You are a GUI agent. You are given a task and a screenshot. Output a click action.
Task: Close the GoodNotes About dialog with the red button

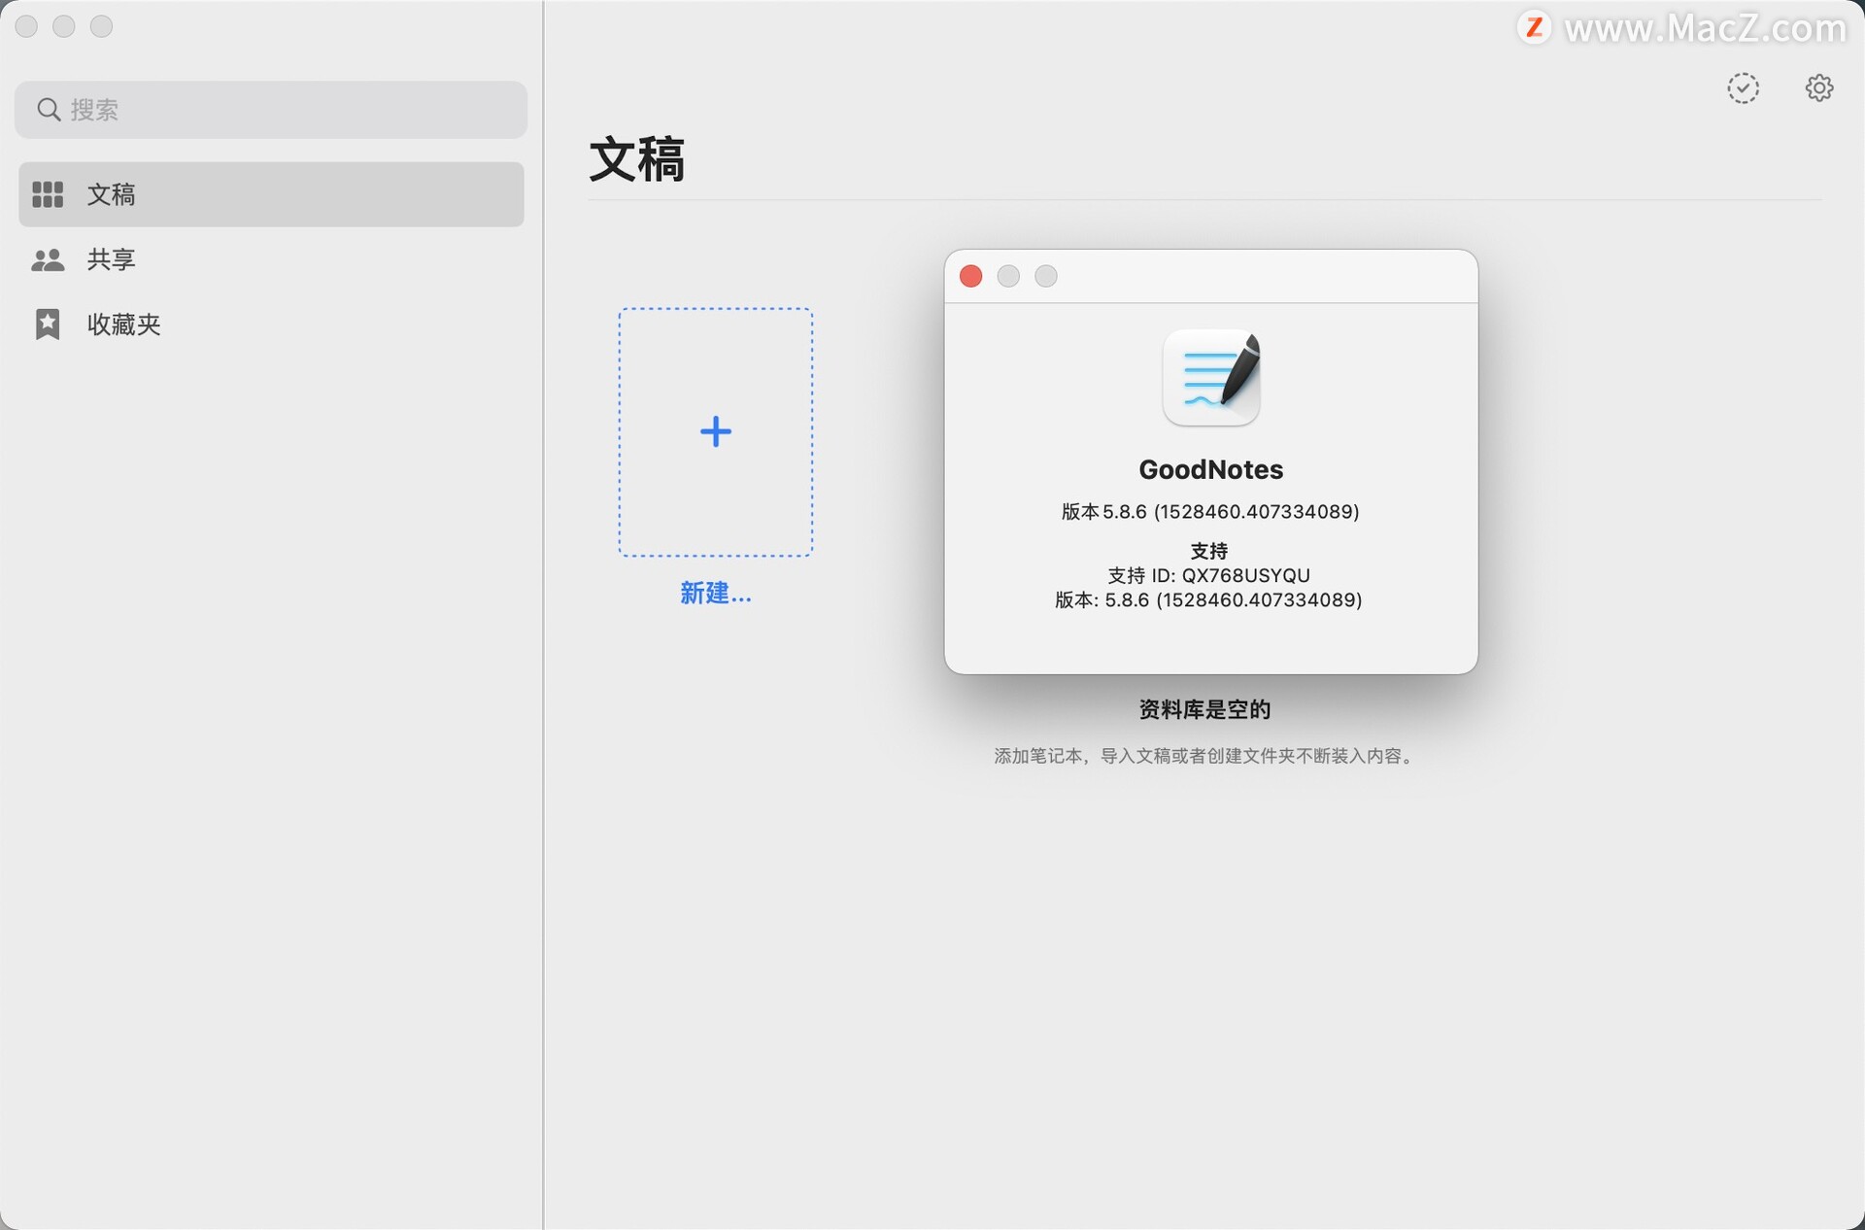pos(970,276)
